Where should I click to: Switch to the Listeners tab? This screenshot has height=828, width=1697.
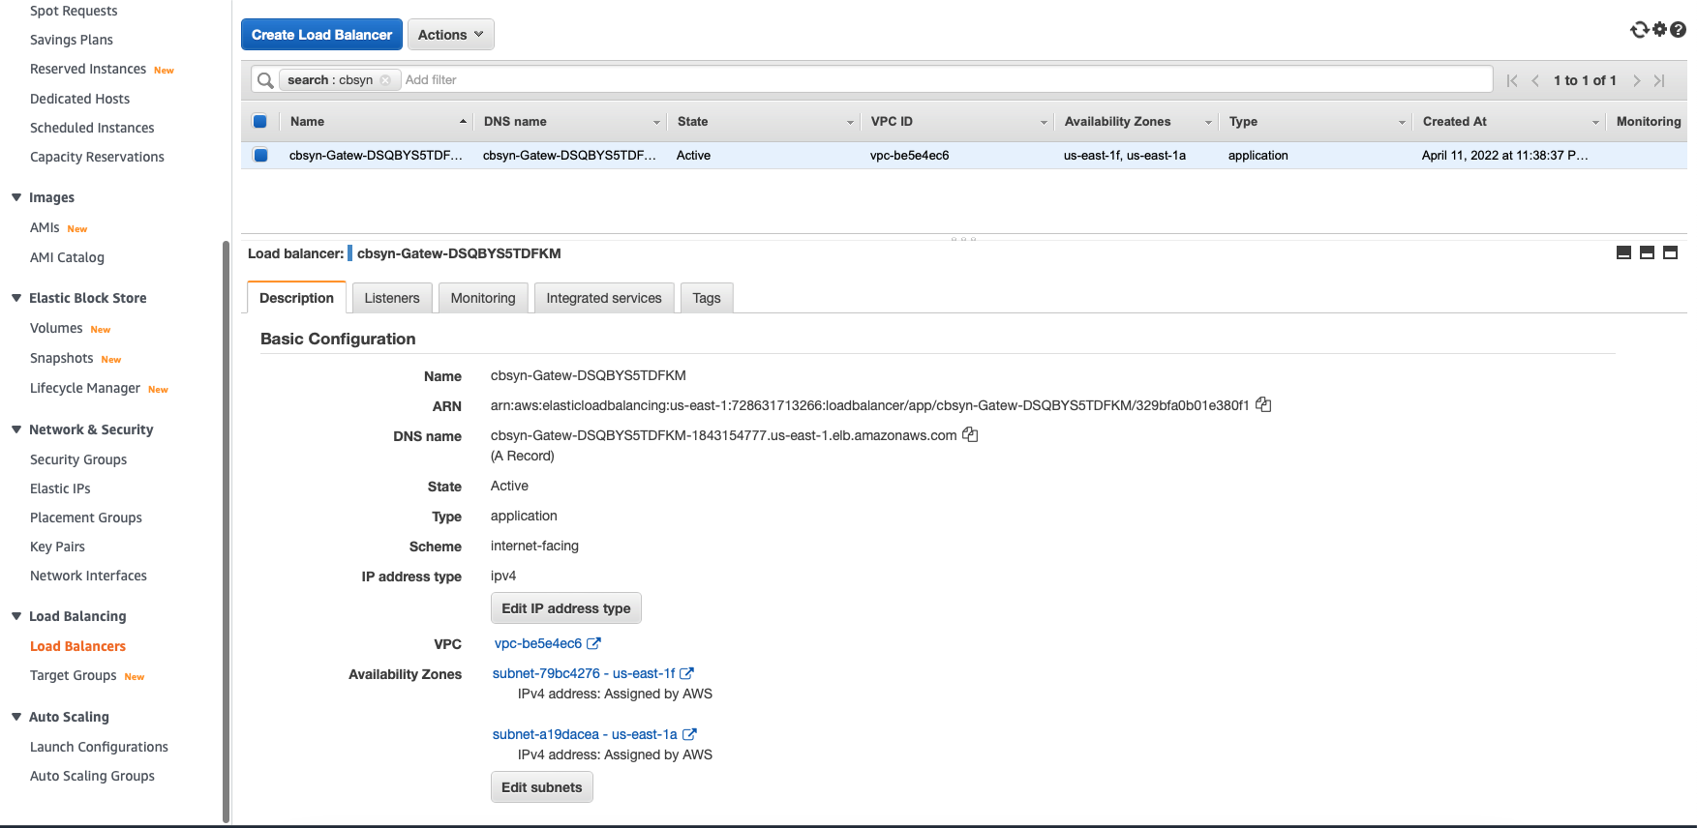click(392, 298)
